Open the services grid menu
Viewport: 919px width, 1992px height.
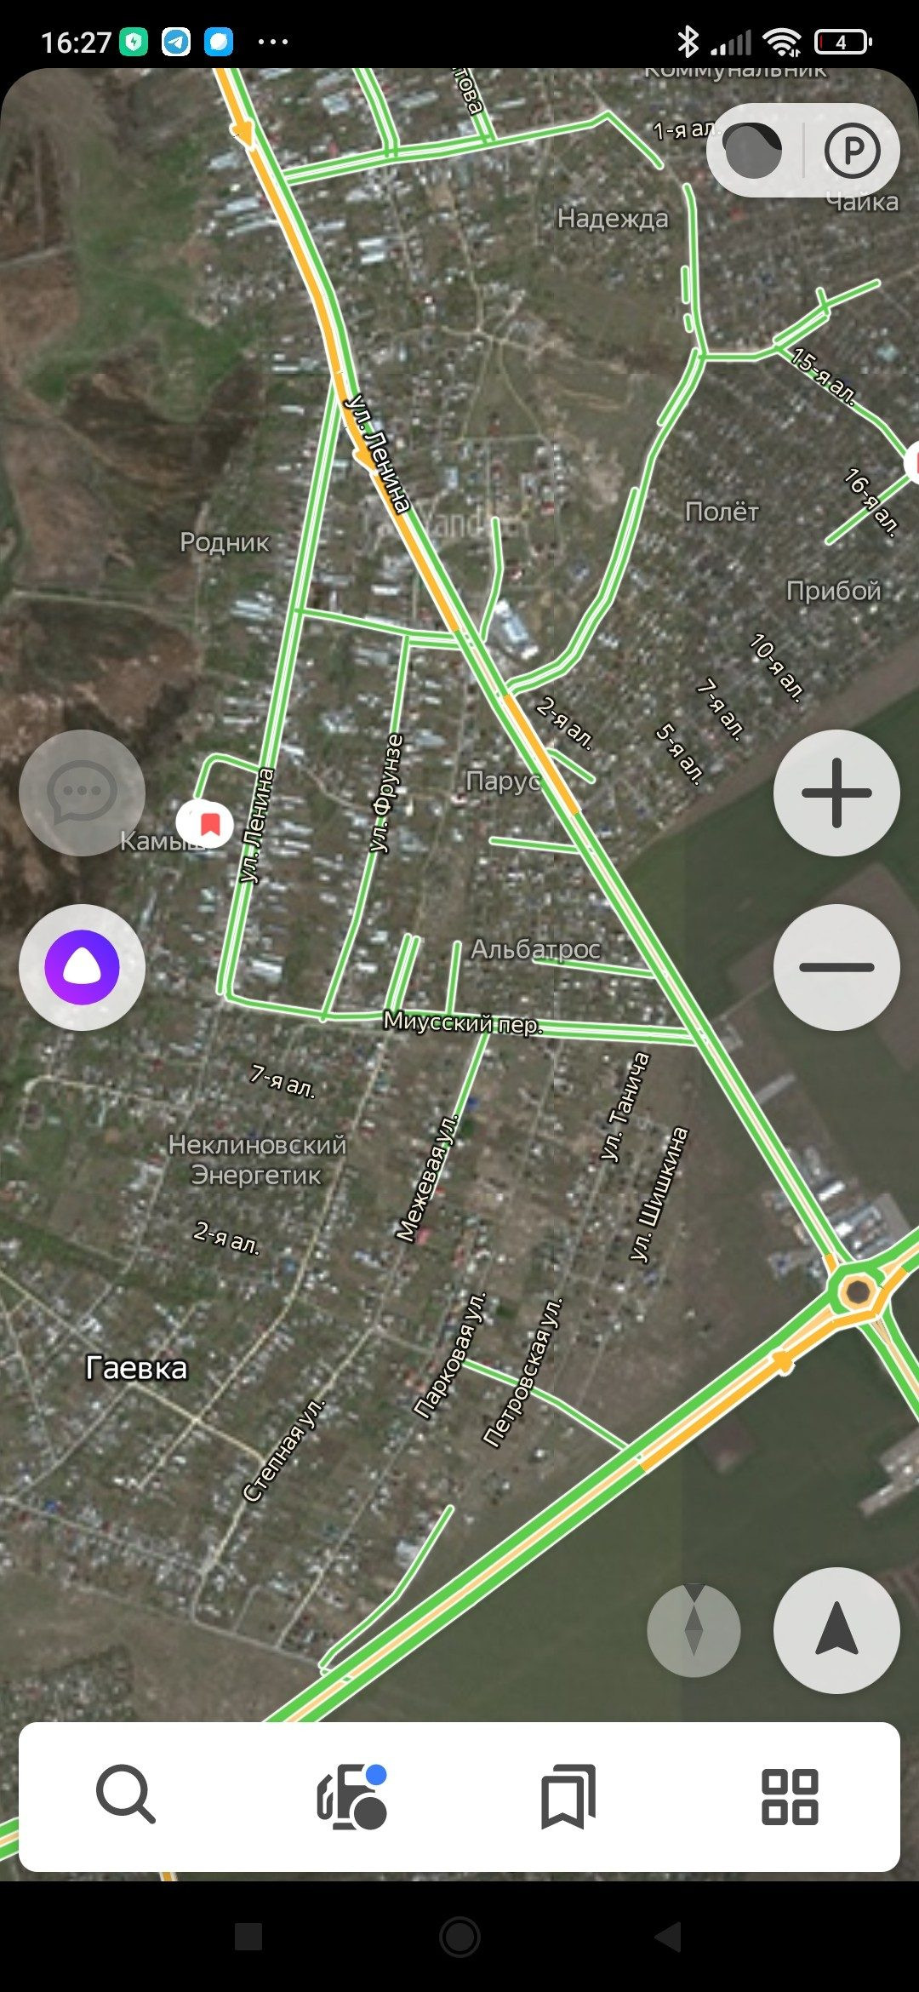pos(790,1795)
